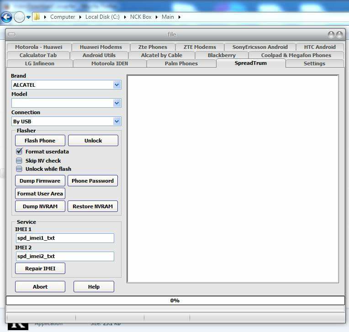Open the Connection dropdown set to By USB
The image size is (349, 332).
click(x=66, y=121)
